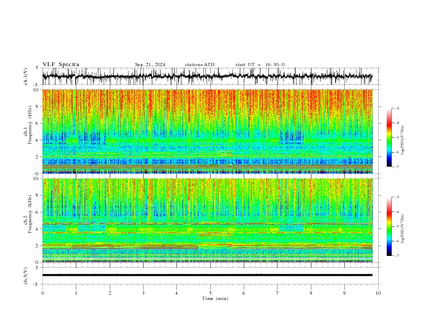Viewport: 426px width, 329px height.
Task: Click the "2" kHz tick on ch.2 frequency axis
Action: pos(37,246)
